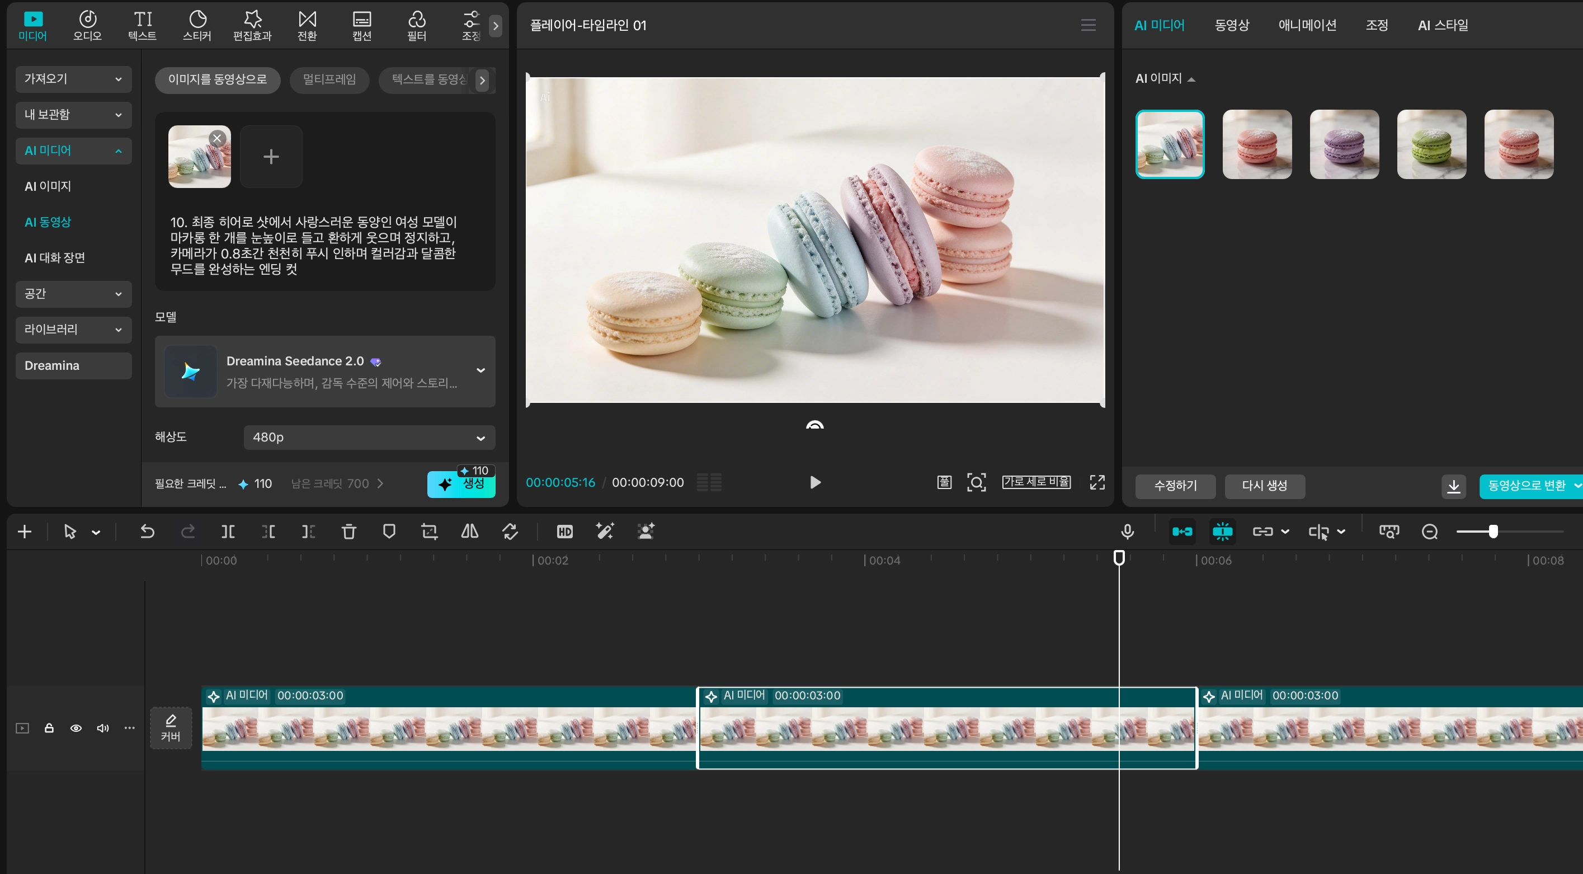
Task: Click the 다시 생성 button
Action: coord(1264,486)
